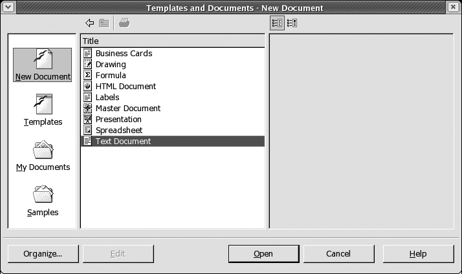The width and height of the screenshot is (462, 274).
Task: Click the Up One Level folder icon
Action: coord(104,23)
